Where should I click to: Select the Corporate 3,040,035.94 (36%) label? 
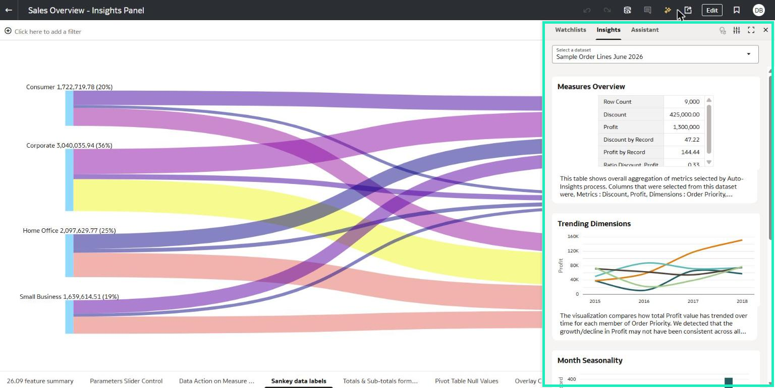pyautogui.click(x=69, y=146)
